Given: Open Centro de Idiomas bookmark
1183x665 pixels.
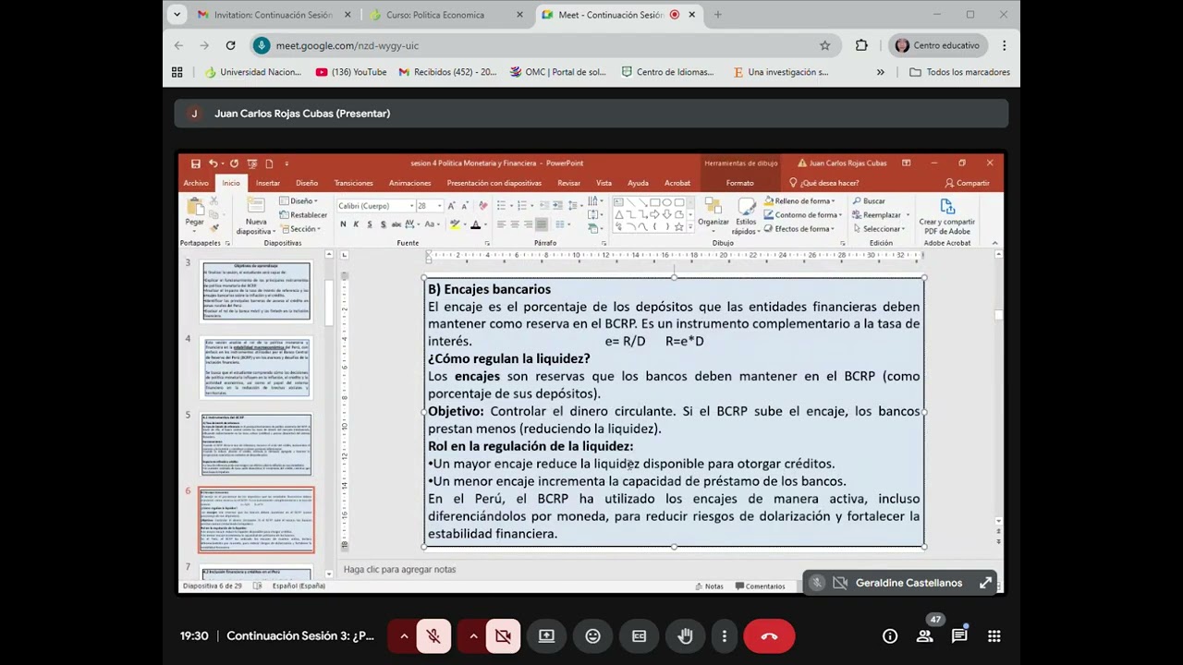Looking at the screenshot, I should pyautogui.click(x=668, y=72).
